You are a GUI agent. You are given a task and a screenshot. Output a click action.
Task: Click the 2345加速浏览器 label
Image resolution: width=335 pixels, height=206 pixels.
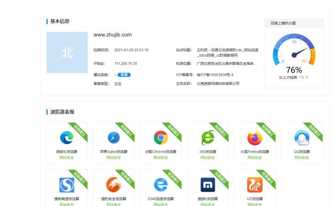coord(161,199)
